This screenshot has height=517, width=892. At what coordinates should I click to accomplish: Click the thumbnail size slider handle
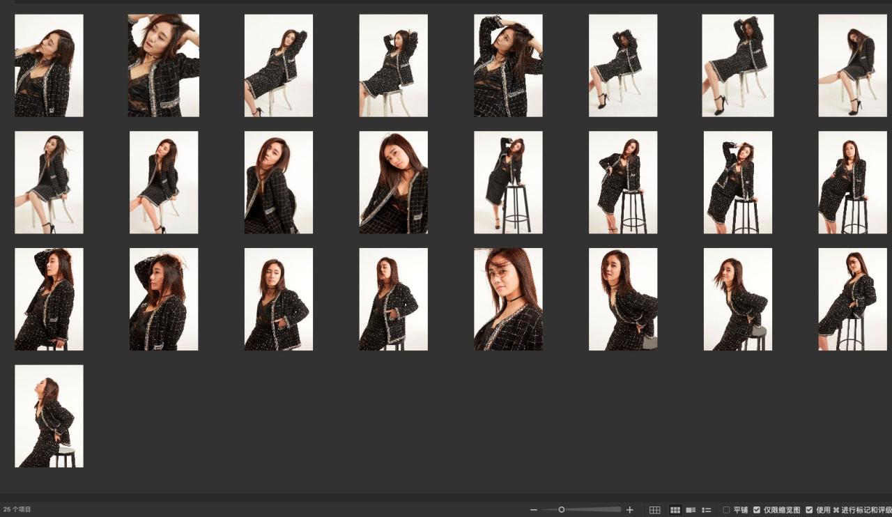point(562,510)
